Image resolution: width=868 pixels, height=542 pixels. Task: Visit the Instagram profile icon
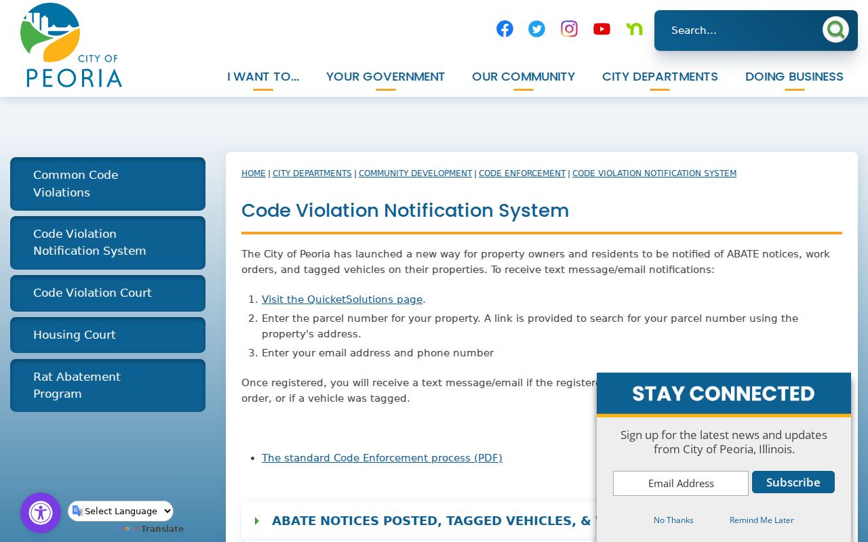[x=569, y=28]
